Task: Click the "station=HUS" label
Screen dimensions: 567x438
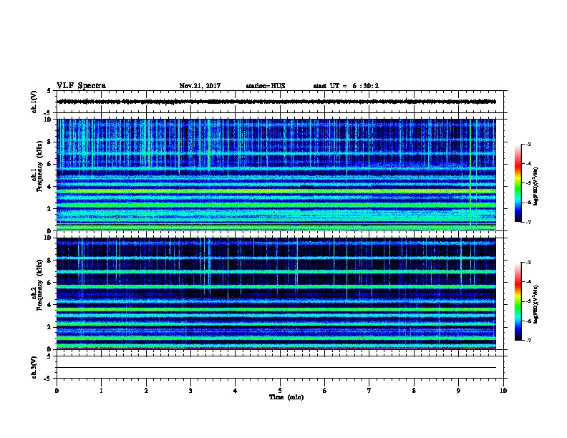Action: coord(266,86)
